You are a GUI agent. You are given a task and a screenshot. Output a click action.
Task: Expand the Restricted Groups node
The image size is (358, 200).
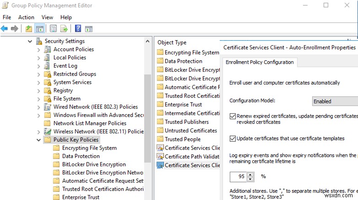click(x=38, y=74)
